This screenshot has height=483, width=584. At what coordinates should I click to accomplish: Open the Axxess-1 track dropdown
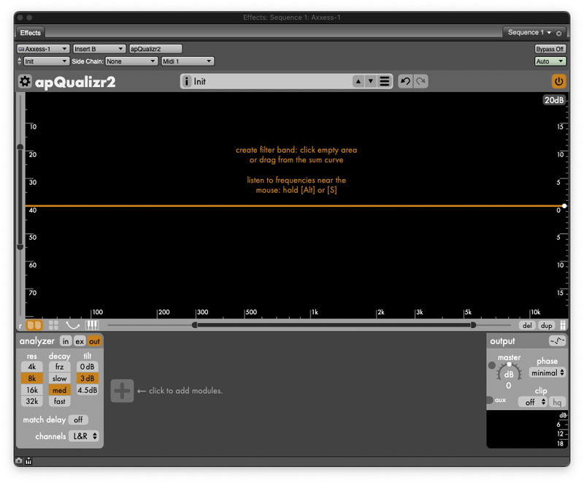(43, 49)
